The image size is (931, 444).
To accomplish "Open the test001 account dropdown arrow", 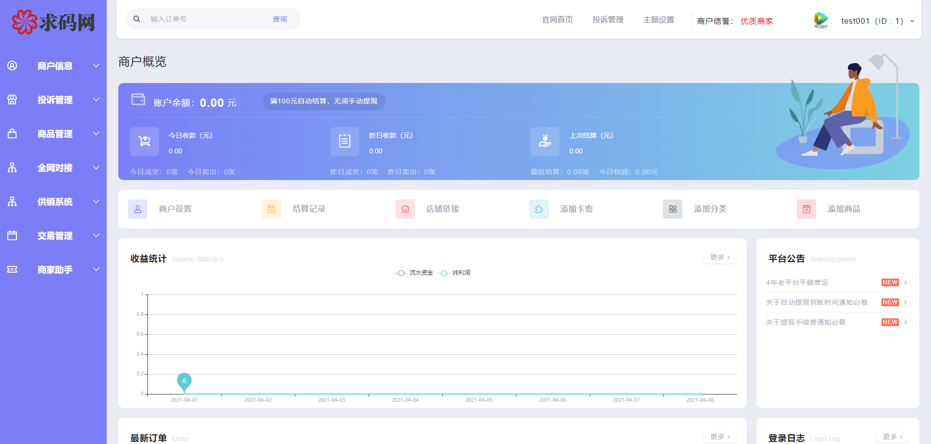I will (x=912, y=21).
